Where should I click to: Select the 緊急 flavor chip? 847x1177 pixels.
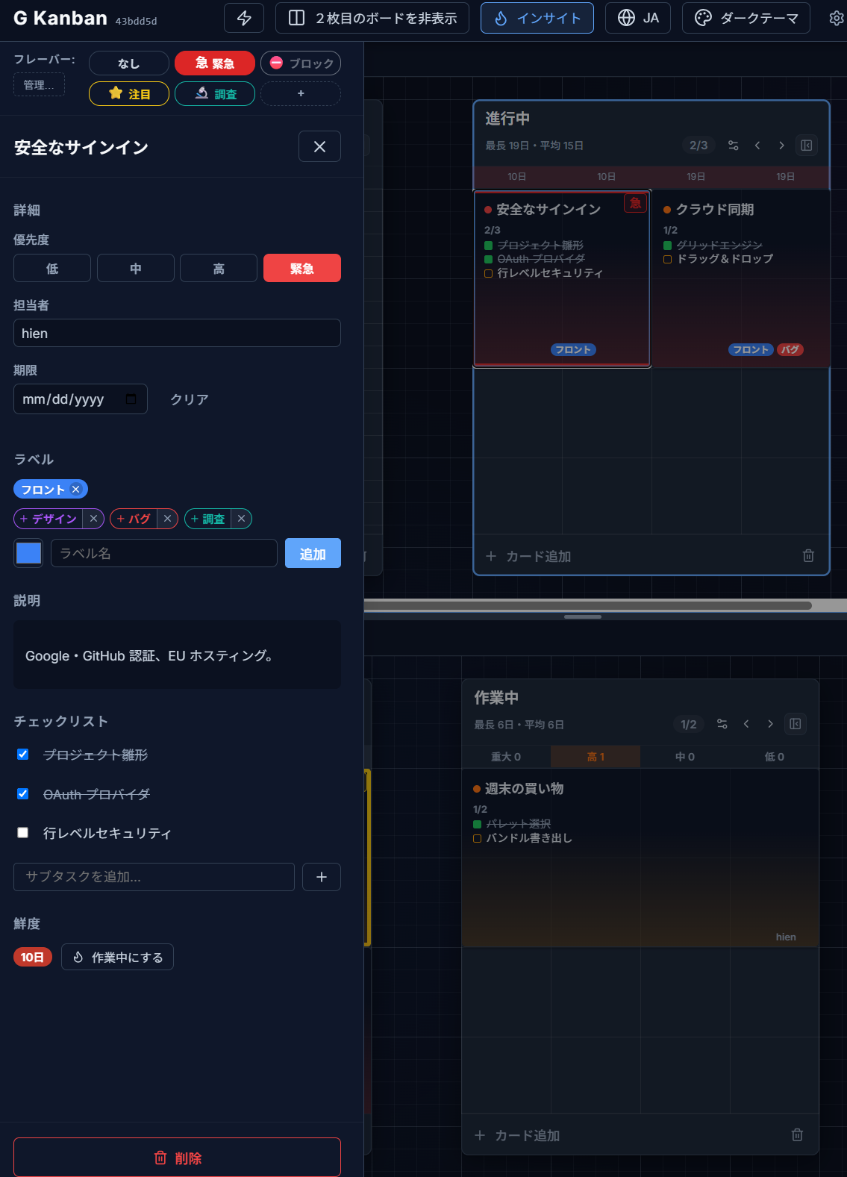click(215, 63)
